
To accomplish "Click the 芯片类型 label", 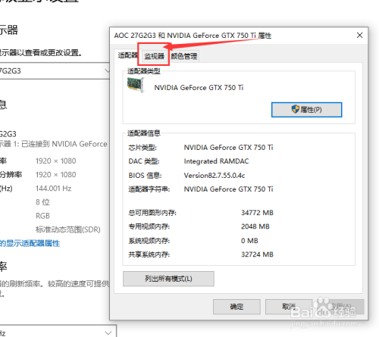I will tap(143, 148).
